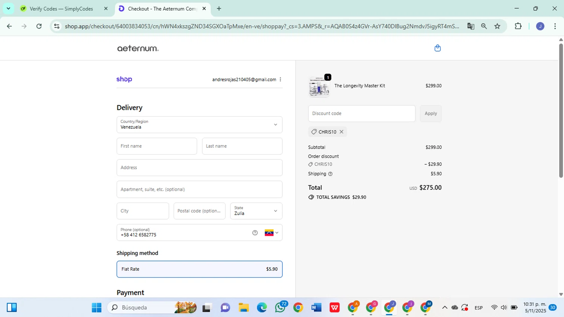Expand the State dropdown showing Zulia
This screenshot has height=317, width=564.
pos(256,211)
